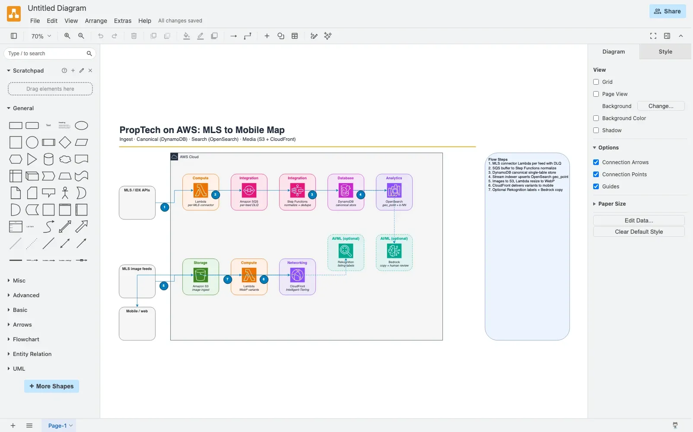The image size is (693, 432).
Task: Enable the Shadow checkbox
Action: point(596,130)
